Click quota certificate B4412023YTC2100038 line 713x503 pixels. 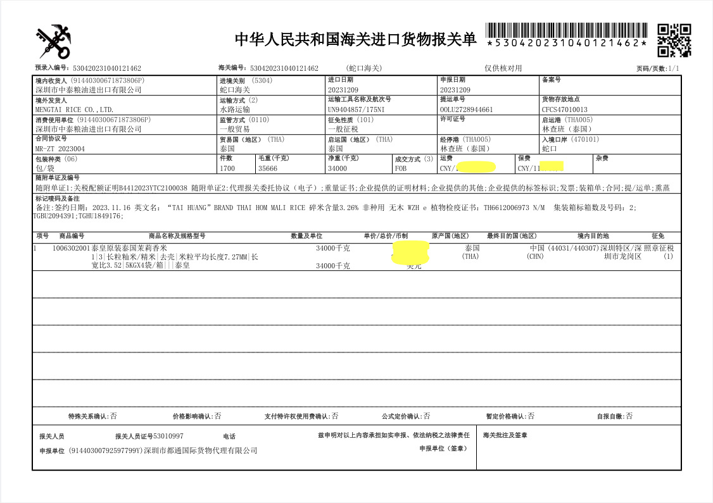111,188
